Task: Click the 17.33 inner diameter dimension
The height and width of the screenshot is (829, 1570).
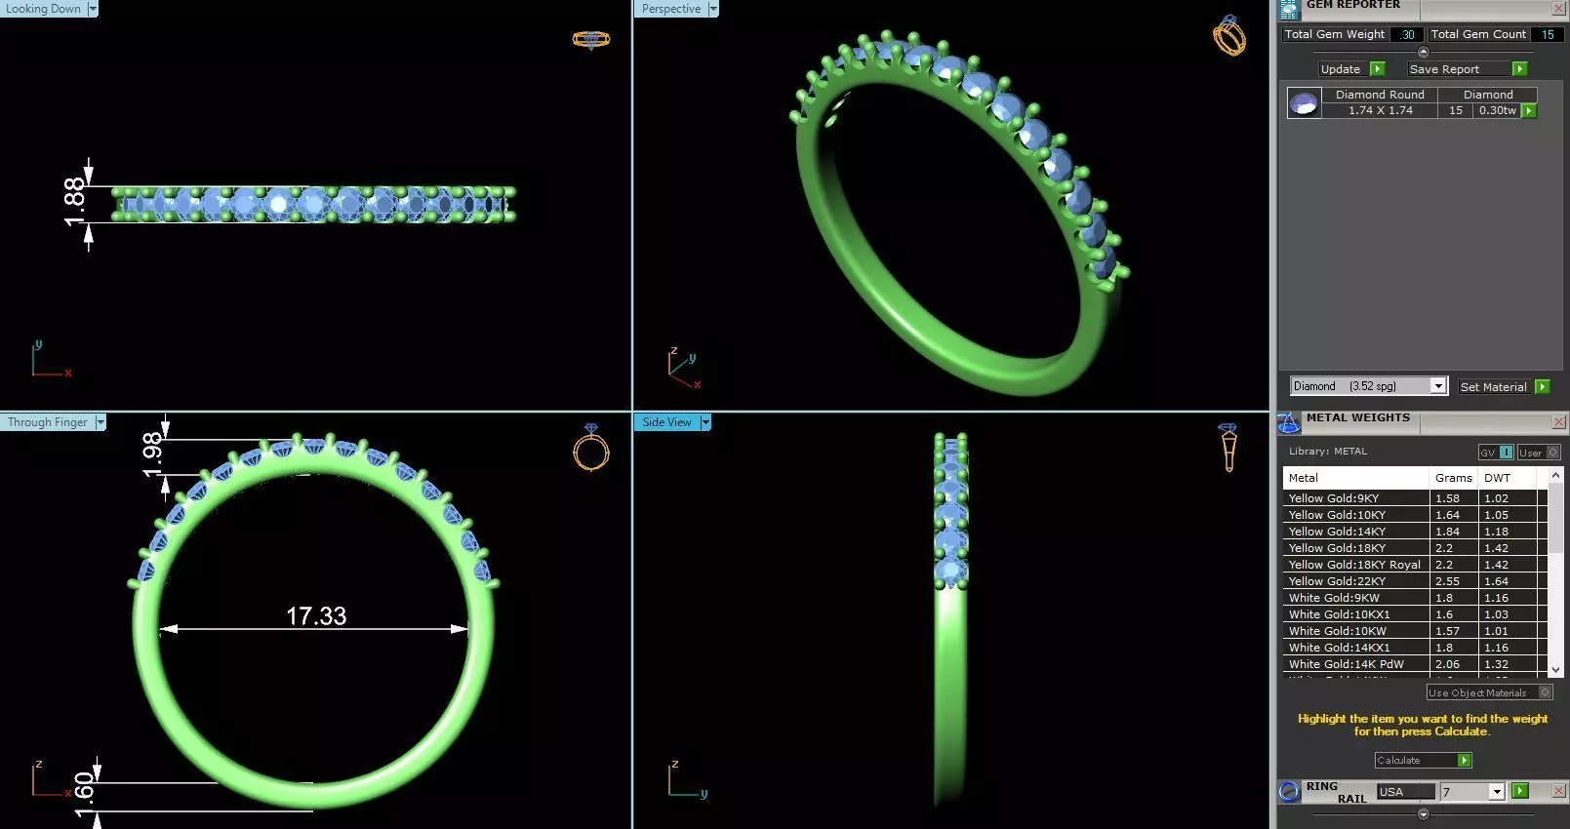Action: 316,616
